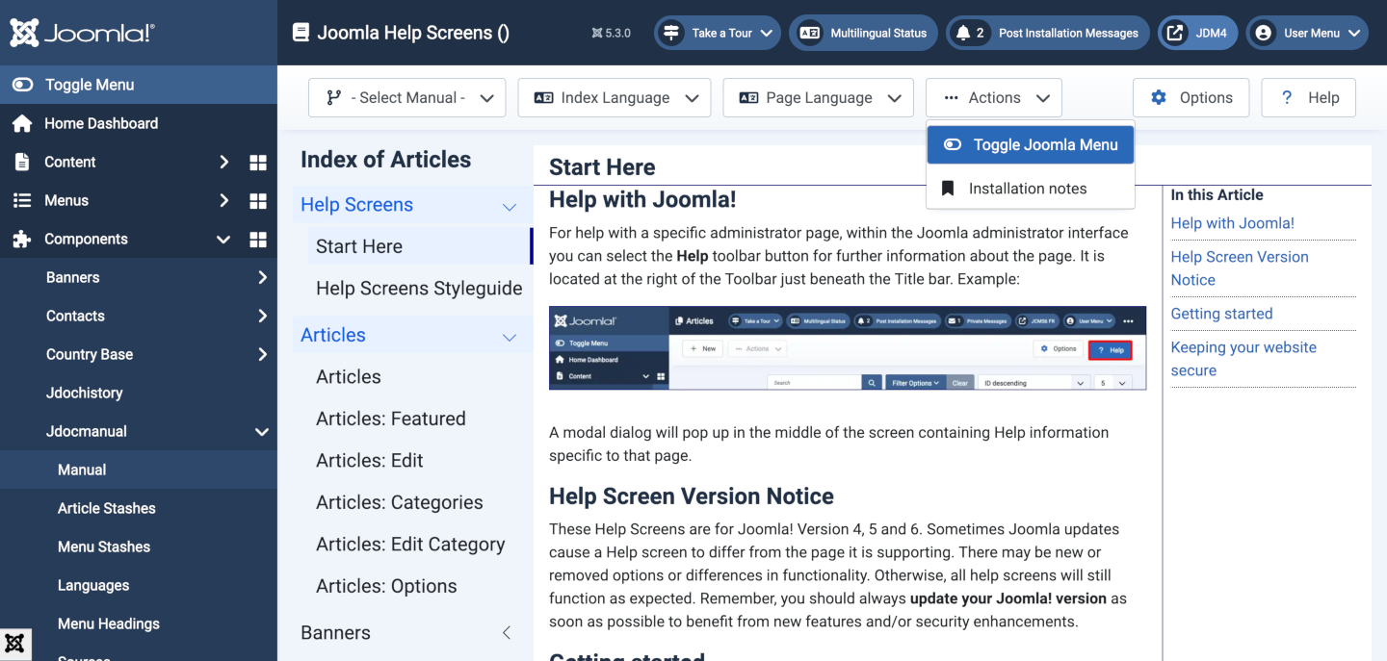Open Home Dashboard in the sidebar
This screenshot has width=1387, height=661.
139,123
